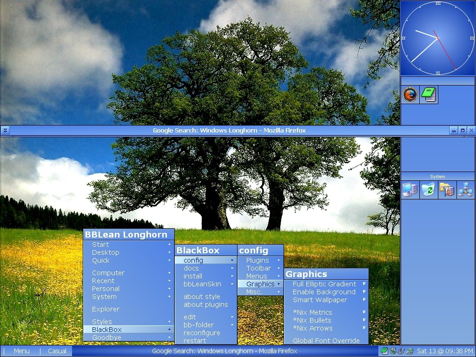Open edit submenu in BlackBox menu
Viewport: 476px width, 357px height.
pos(206,317)
